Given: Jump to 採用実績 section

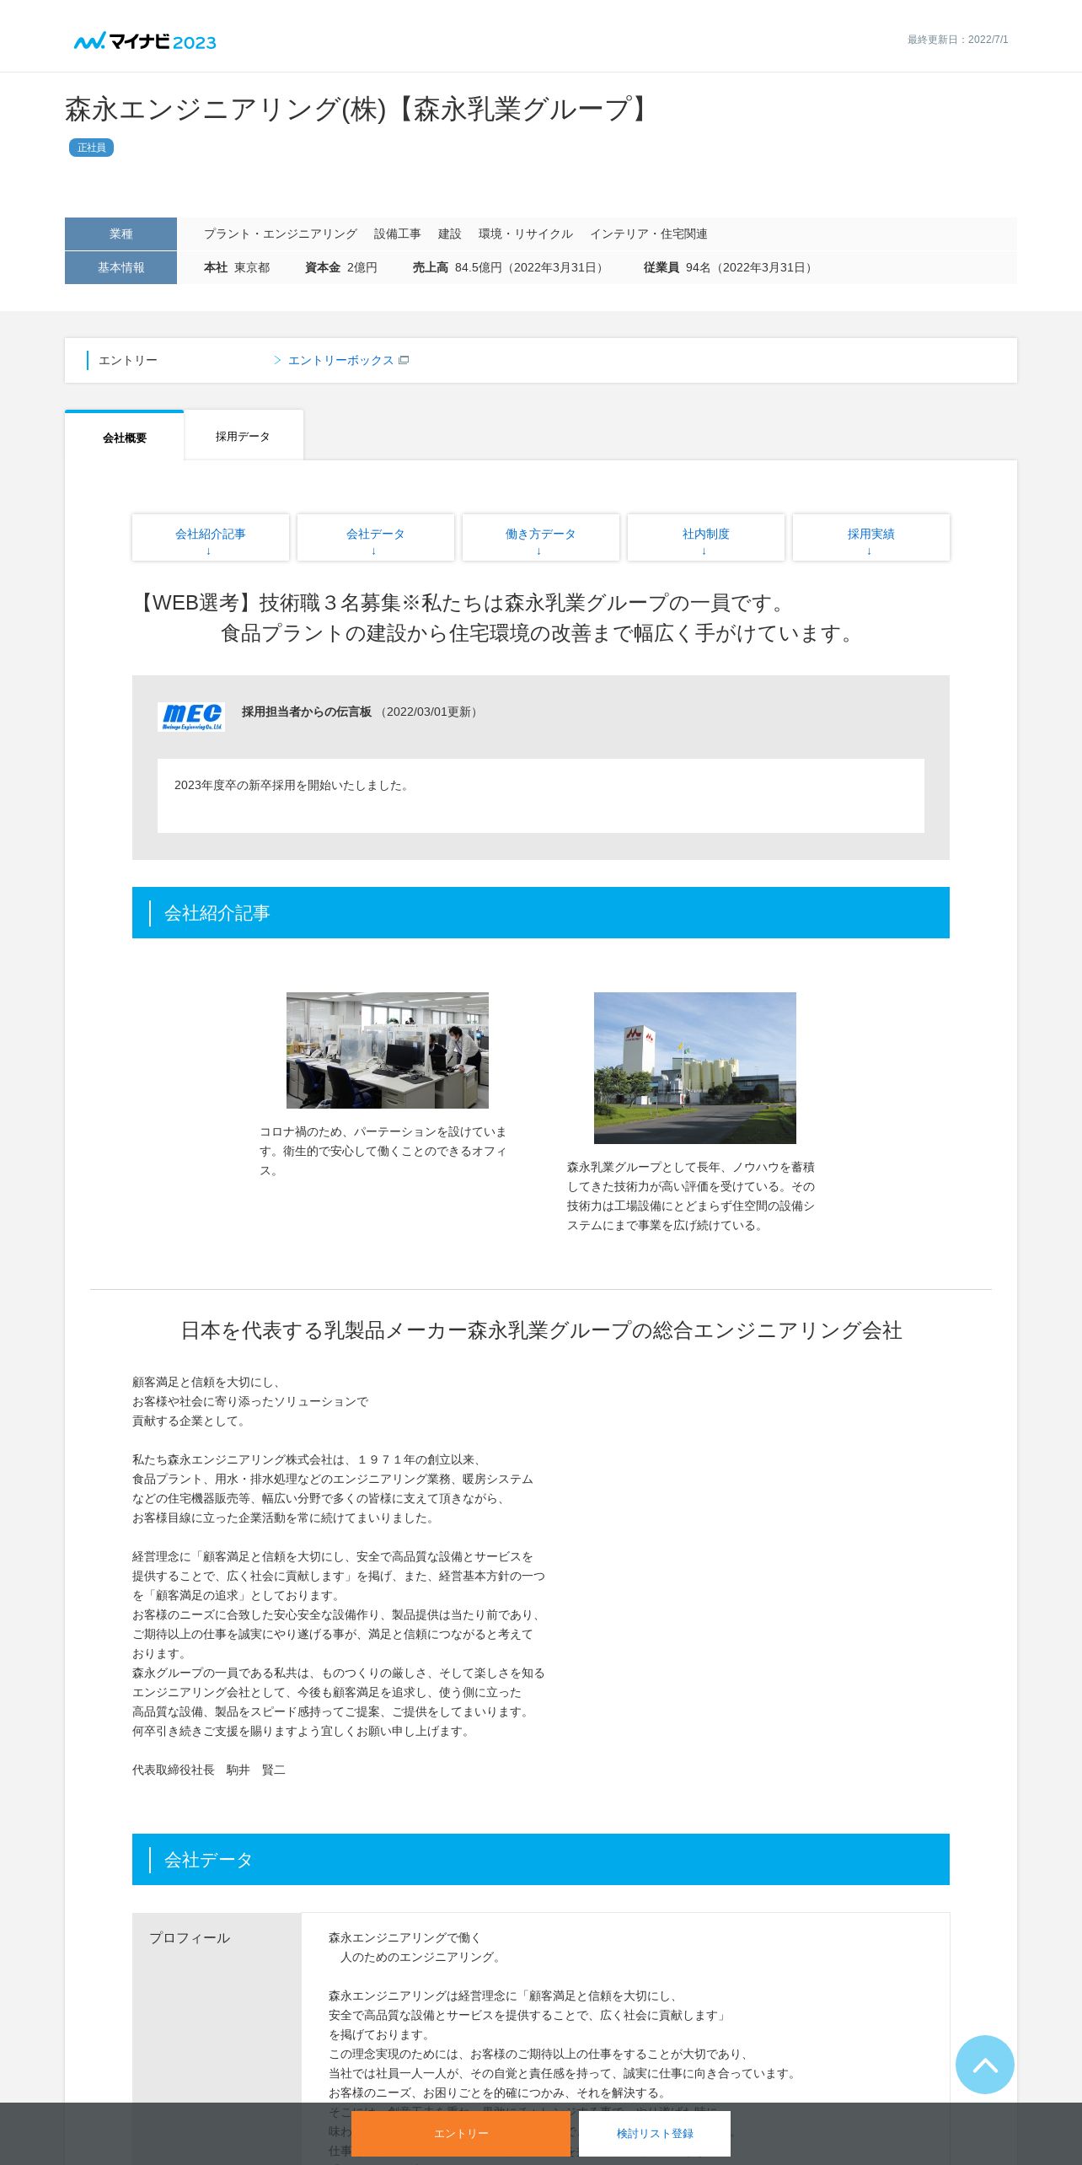Looking at the screenshot, I should (x=871, y=537).
